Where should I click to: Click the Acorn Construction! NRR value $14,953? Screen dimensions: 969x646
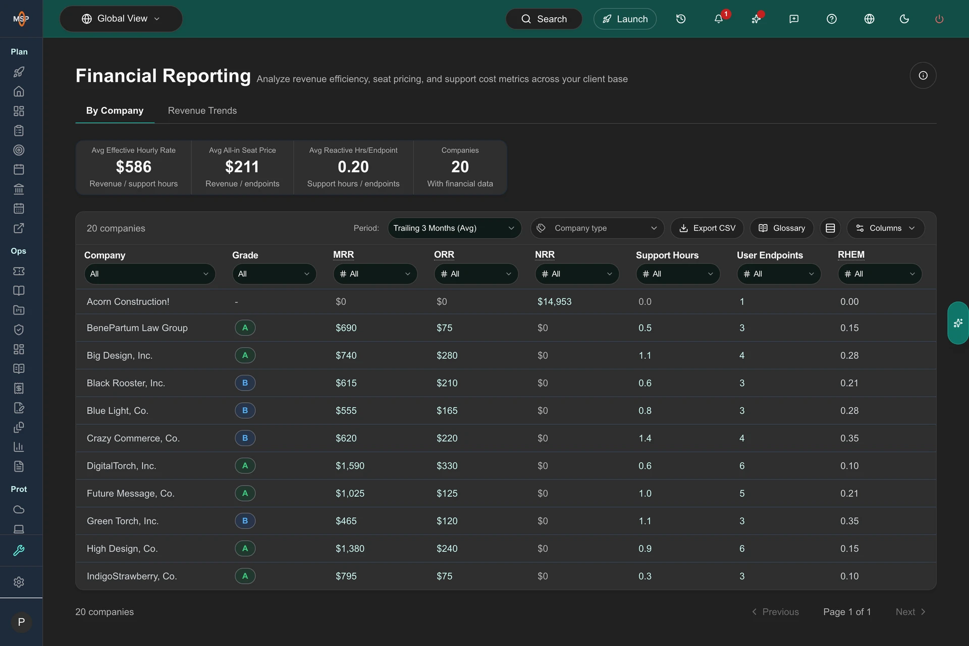(x=554, y=302)
